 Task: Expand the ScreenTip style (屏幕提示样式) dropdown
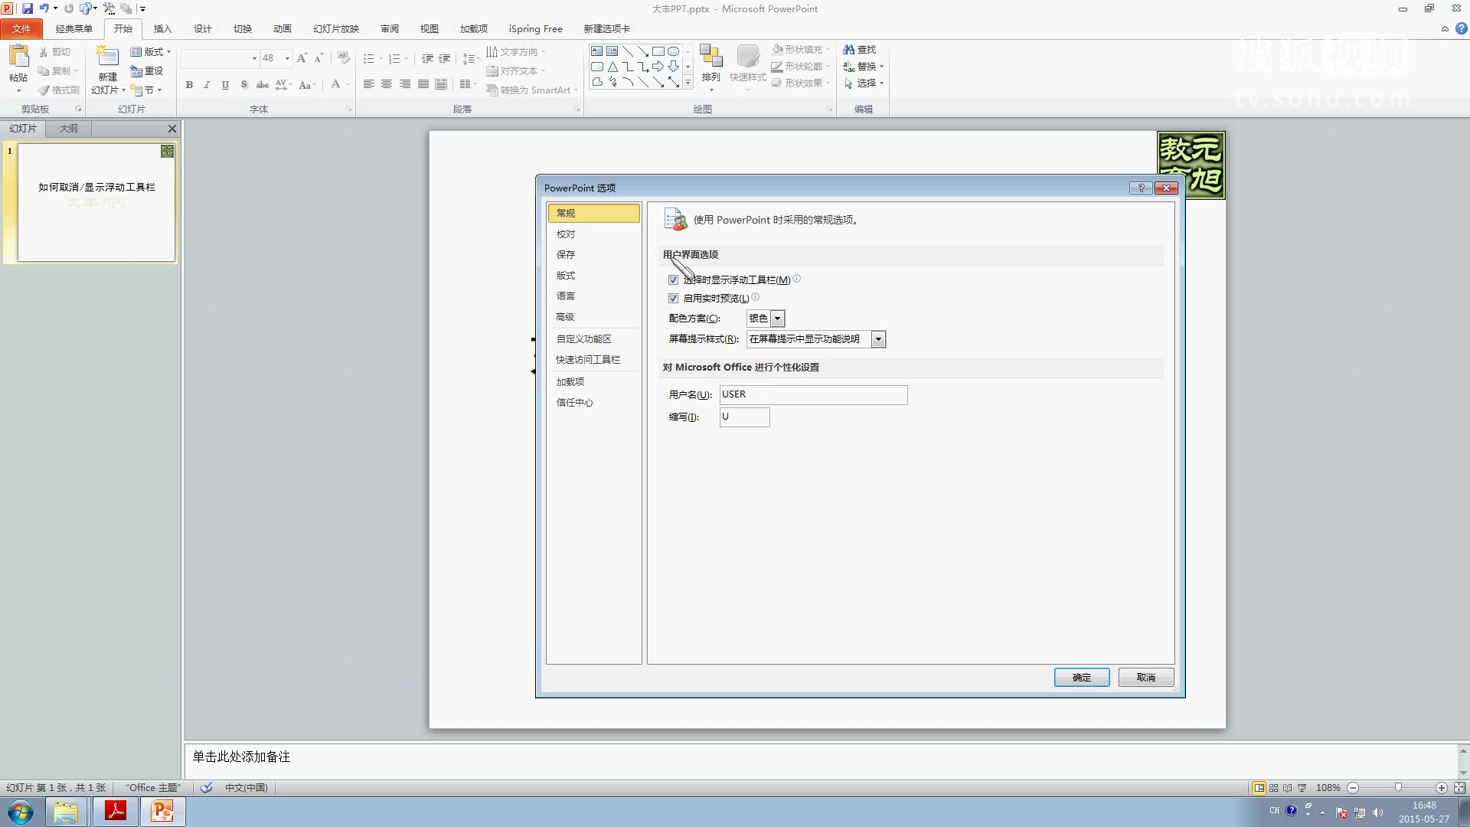tap(878, 339)
